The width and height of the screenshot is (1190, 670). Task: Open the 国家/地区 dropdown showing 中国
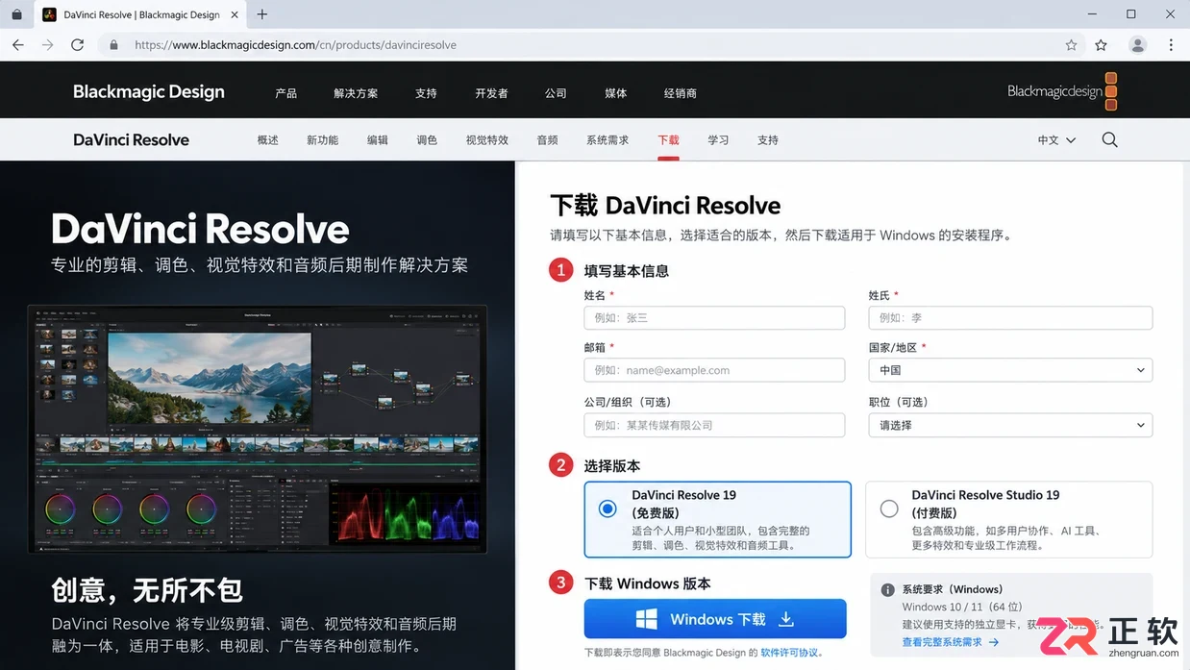pyautogui.click(x=1010, y=370)
